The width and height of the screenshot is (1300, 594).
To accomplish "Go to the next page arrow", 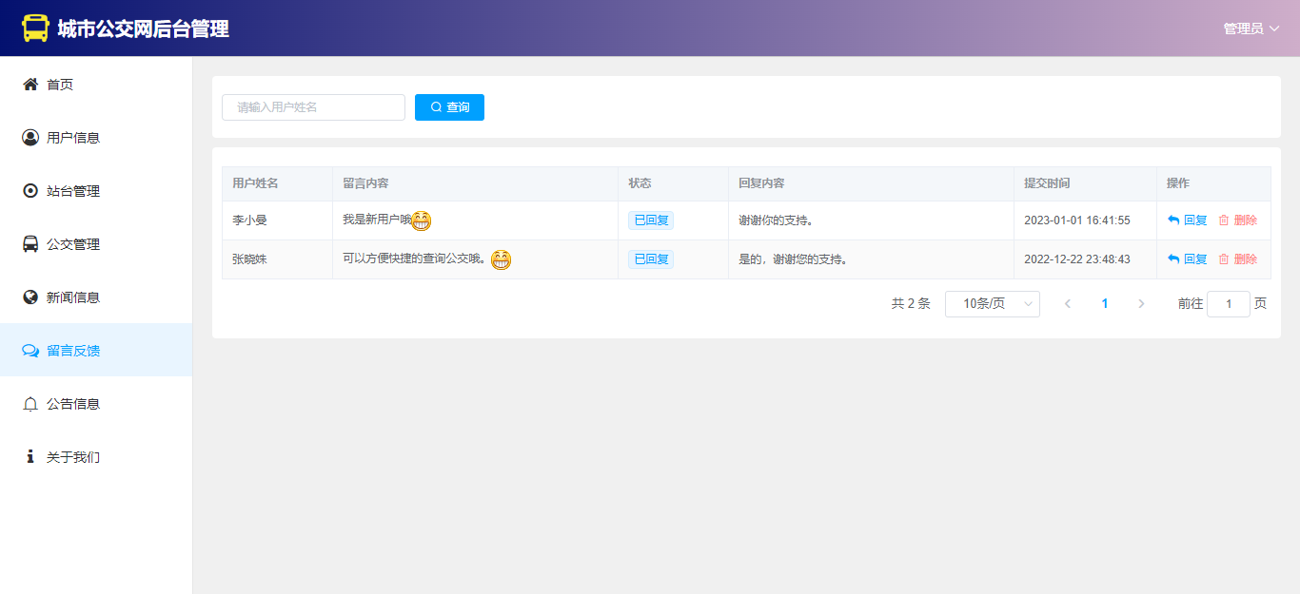I will [x=1141, y=304].
